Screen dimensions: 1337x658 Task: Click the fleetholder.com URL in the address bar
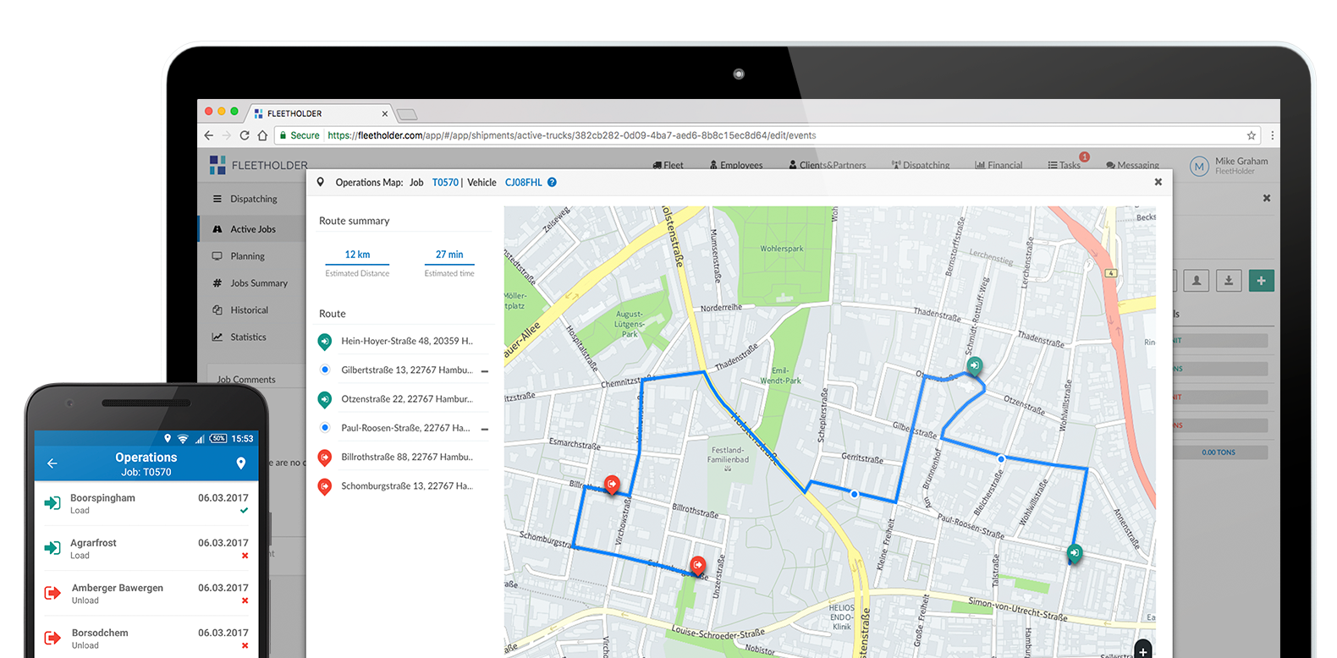[571, 135]
